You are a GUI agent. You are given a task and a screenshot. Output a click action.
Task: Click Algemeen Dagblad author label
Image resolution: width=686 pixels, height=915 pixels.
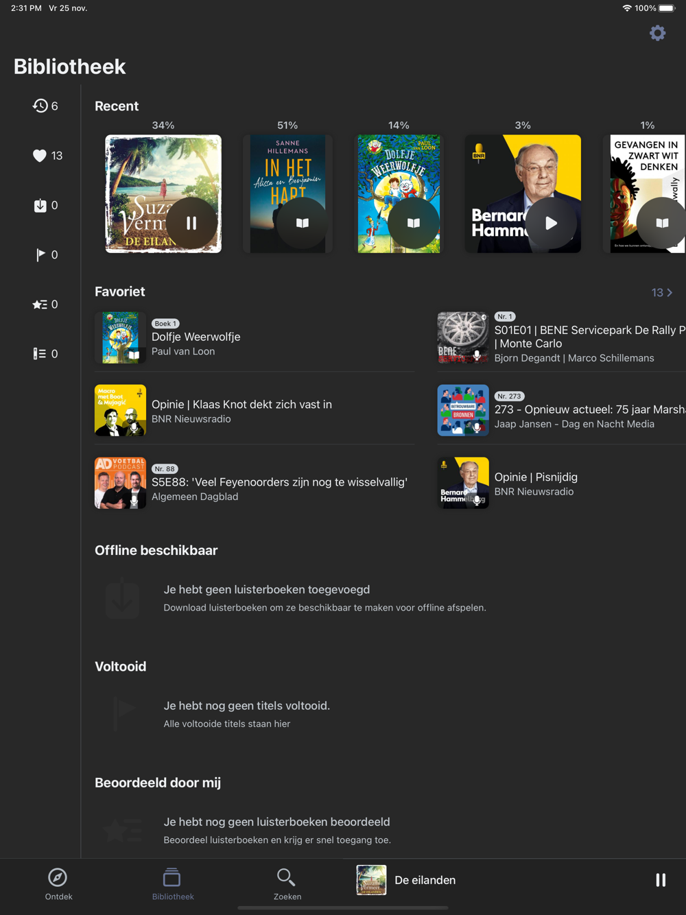[x=195, y=497]
